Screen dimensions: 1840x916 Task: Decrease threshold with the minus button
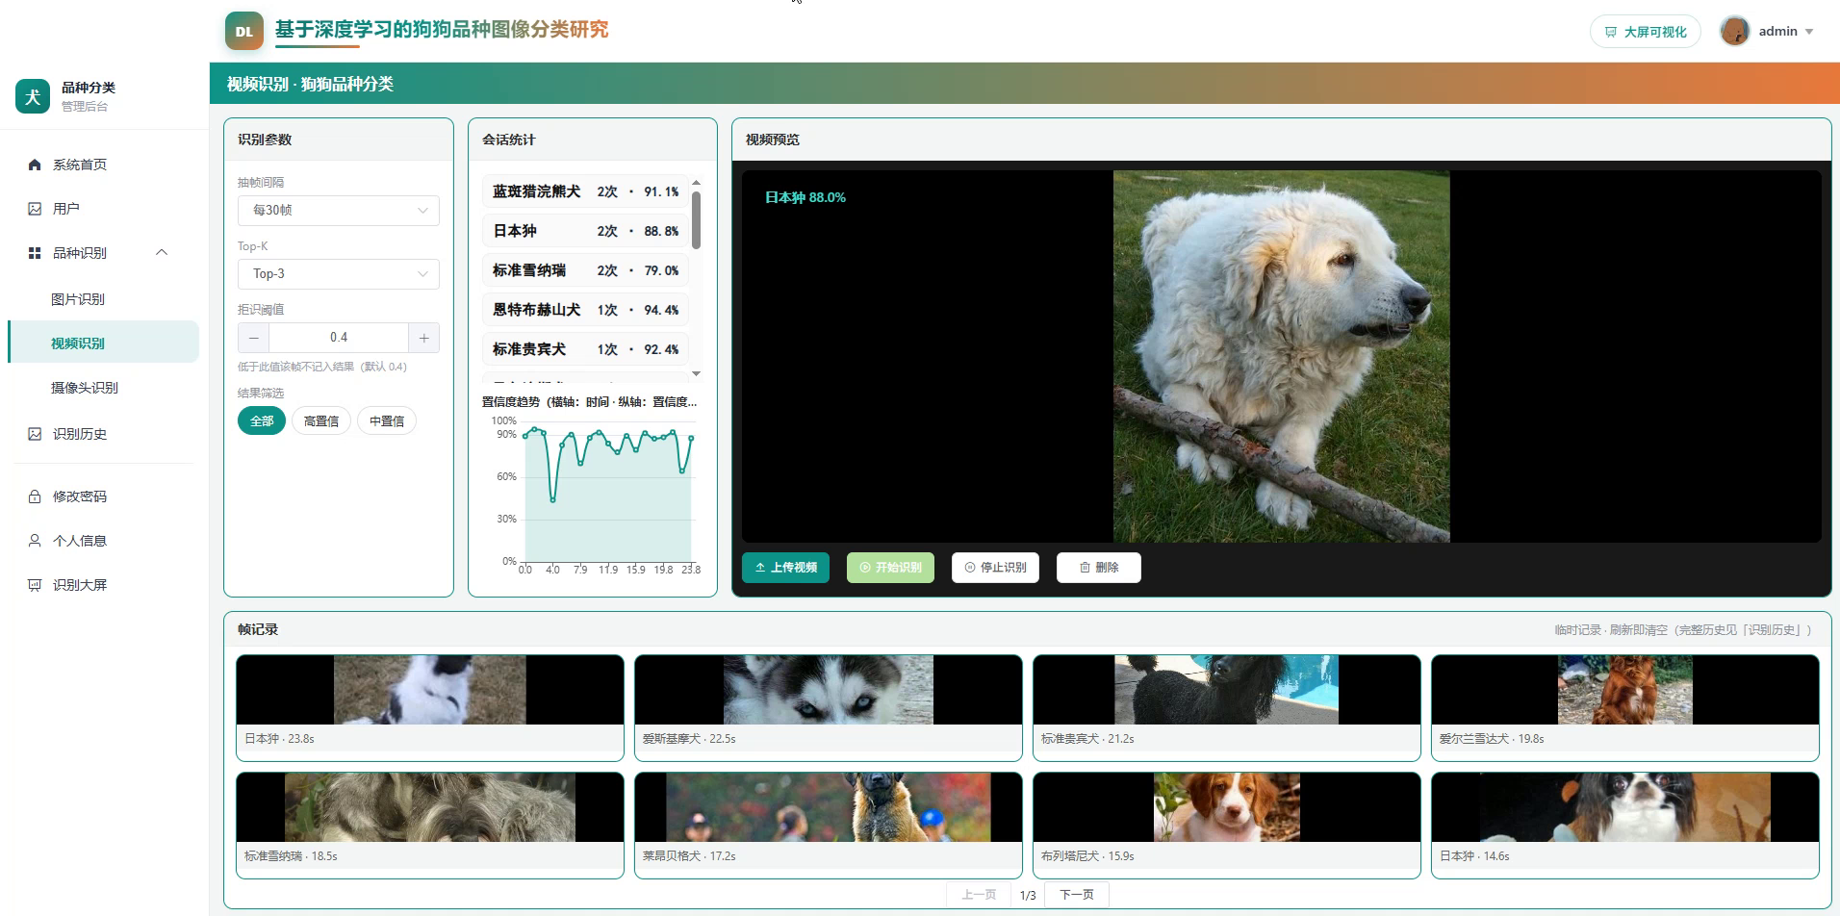click(253, 338)
